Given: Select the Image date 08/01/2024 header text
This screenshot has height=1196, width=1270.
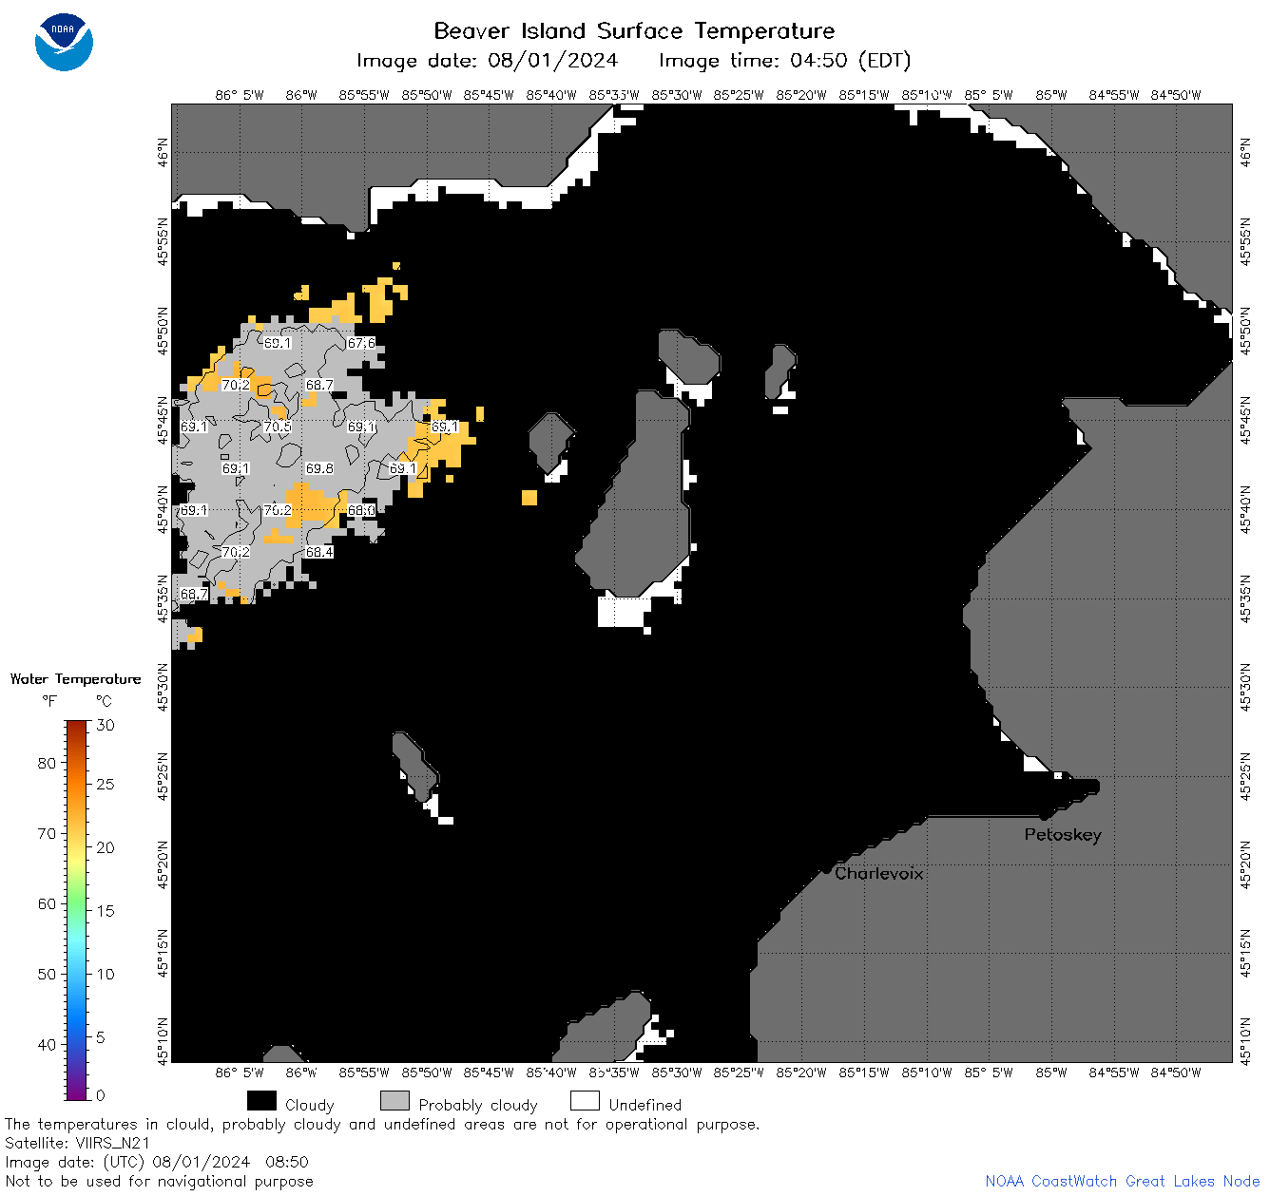Looking at the screenshot, I should (487, 61).
